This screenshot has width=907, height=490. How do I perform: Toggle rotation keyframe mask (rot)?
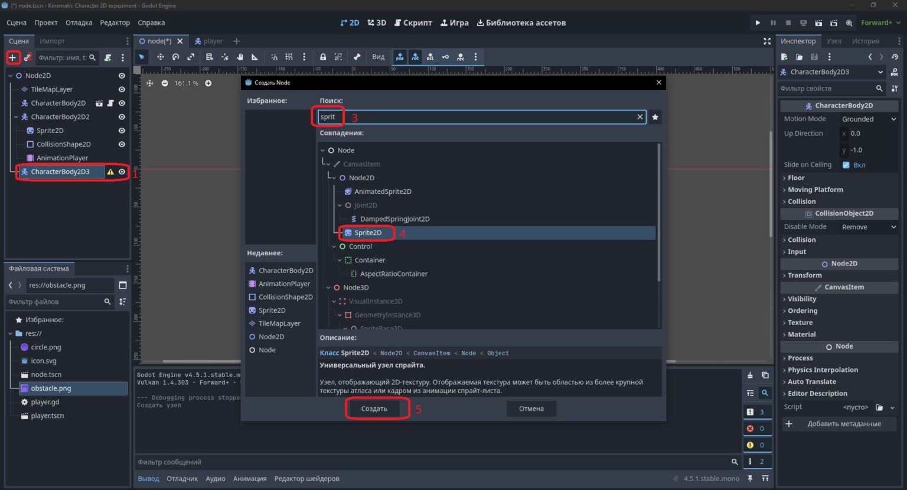pos(415,57)
